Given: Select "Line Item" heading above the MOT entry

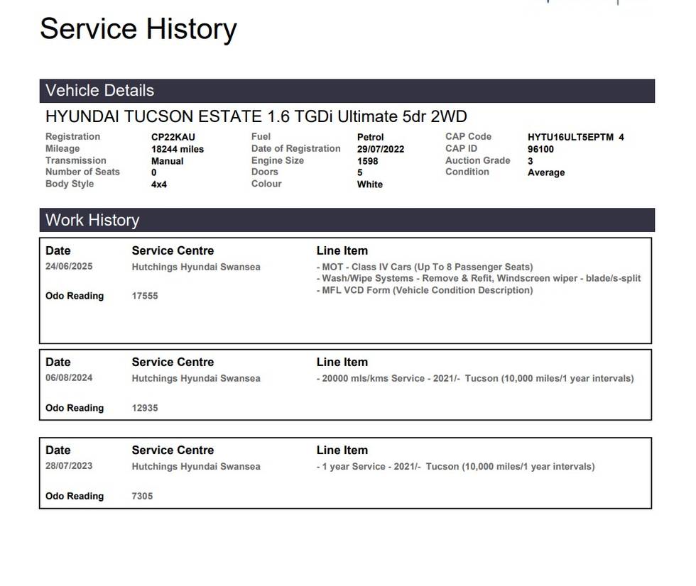Looking at the screenshot, I should (x=342, y=250).
